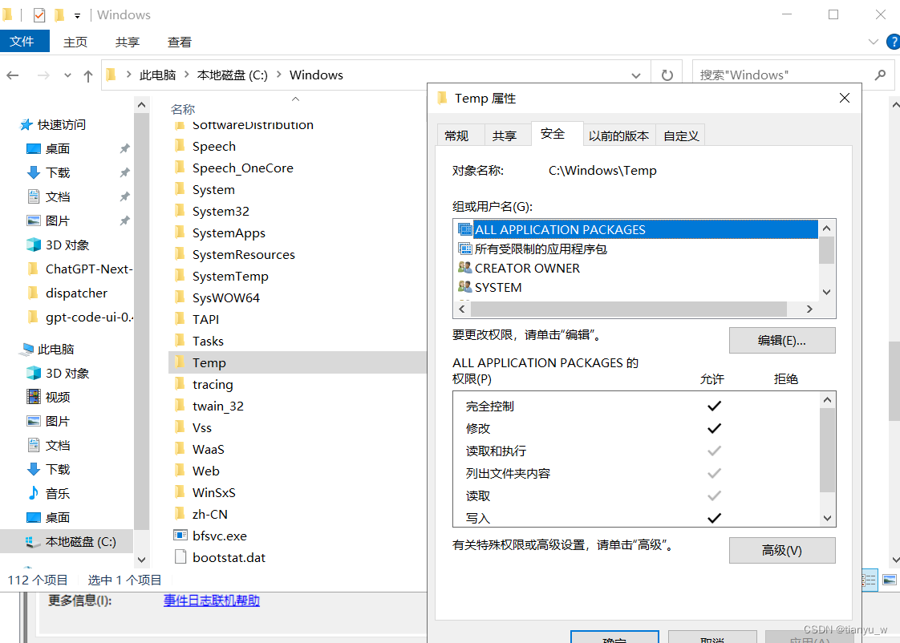Image resolution: width=900 pixels, height=643 pixels.
Task: Click the Help question mark icon
Action: pos(893,42)
